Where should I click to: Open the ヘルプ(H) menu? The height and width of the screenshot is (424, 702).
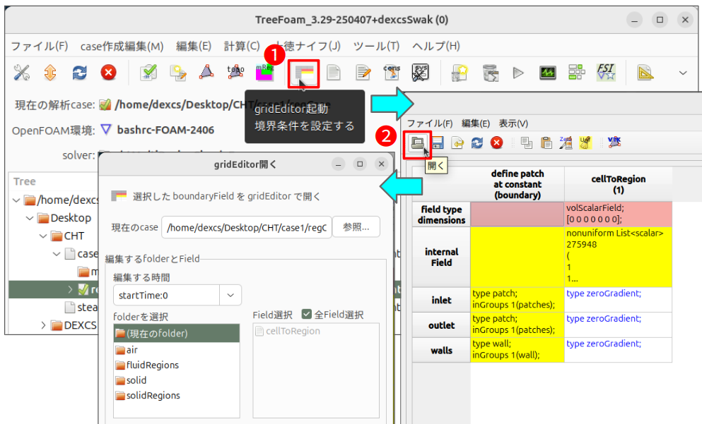436,46
